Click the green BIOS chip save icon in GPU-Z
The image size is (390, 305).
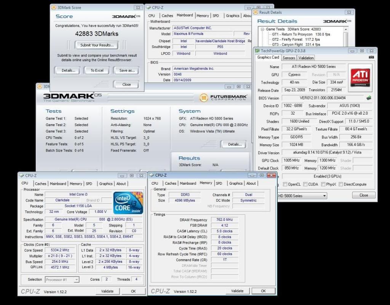[369, 98]
